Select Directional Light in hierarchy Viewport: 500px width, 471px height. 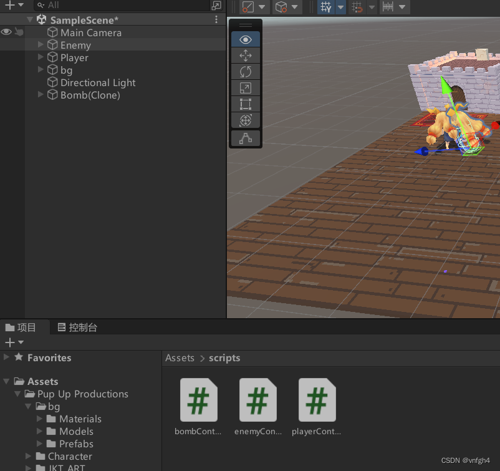tap(98, 82)
